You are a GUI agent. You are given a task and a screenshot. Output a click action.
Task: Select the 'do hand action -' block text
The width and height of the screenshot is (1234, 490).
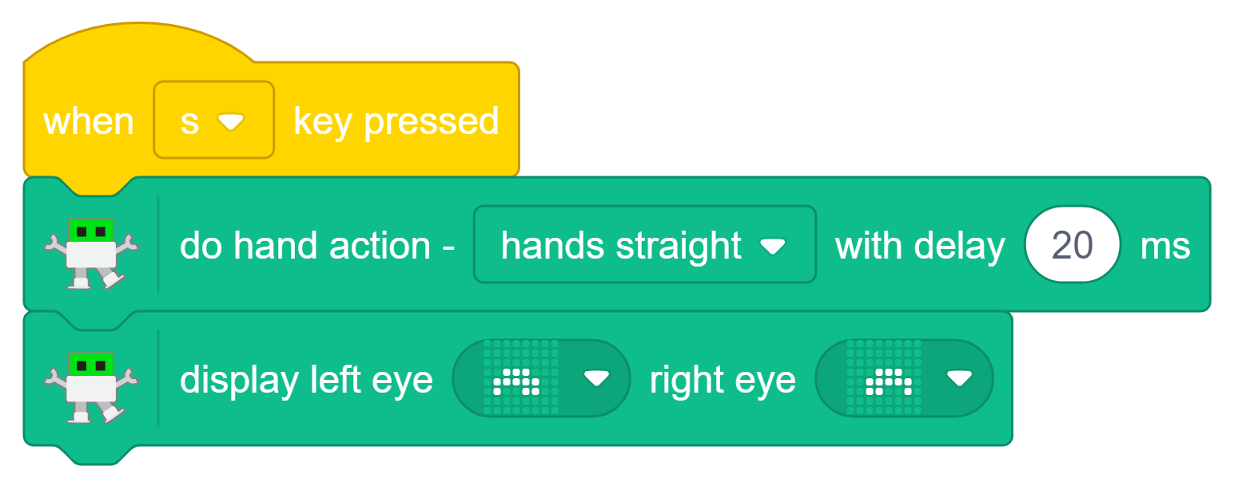(317, 246)
